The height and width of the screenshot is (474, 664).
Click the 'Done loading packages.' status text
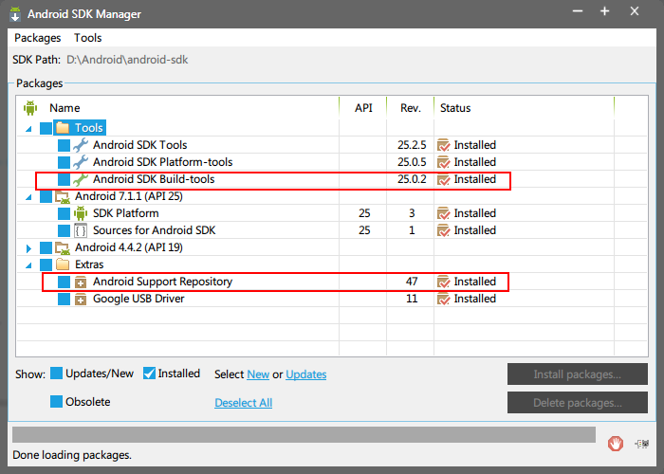coord(72,455)
